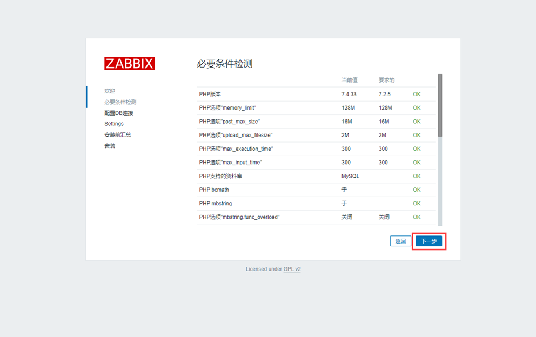Click the max_execution_time option row label

[236, 149]
